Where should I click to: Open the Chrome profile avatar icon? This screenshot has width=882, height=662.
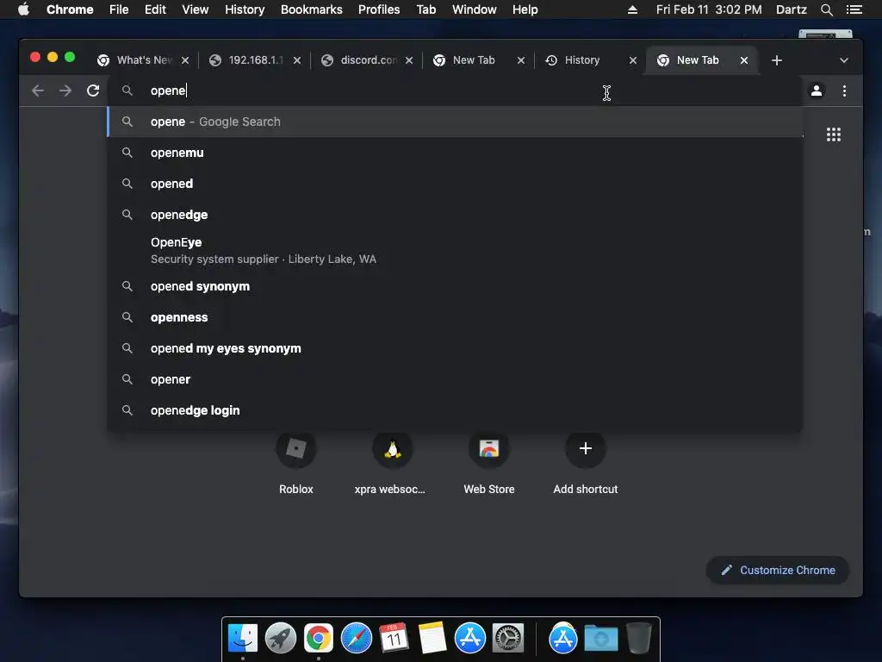[817, 91]
